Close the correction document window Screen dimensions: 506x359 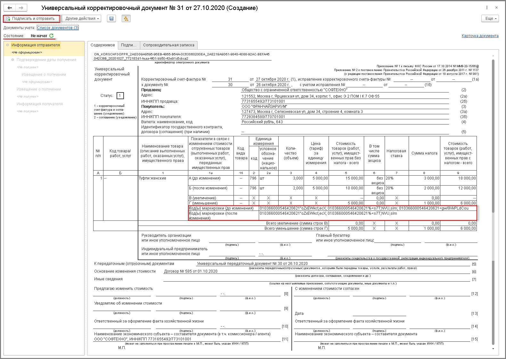pos(497,8)
